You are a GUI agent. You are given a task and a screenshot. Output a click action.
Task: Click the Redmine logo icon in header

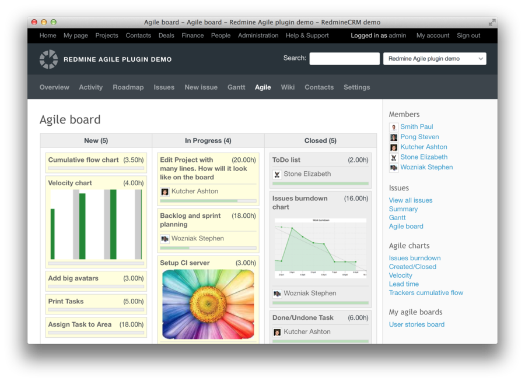pyautogui.click(x=48, y=59)
